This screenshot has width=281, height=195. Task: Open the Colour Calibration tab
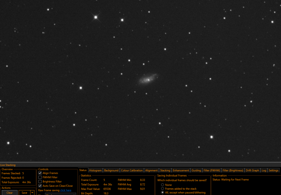[132, 170]
